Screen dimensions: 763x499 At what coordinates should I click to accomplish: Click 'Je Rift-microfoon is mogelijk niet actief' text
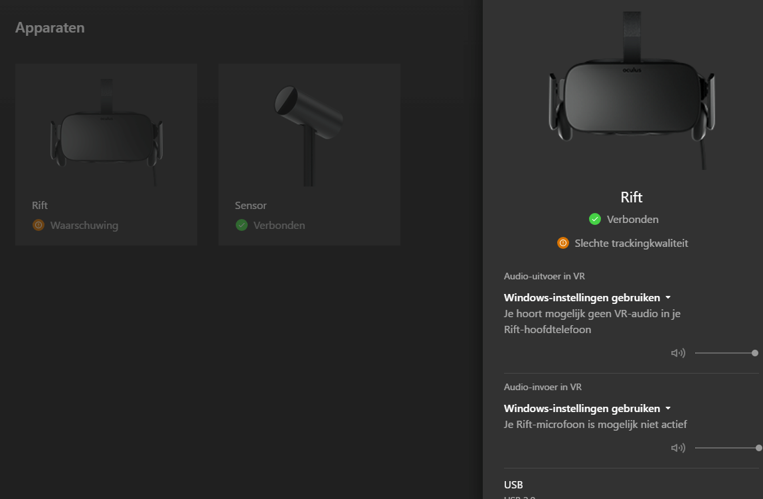tap(595, 425)
